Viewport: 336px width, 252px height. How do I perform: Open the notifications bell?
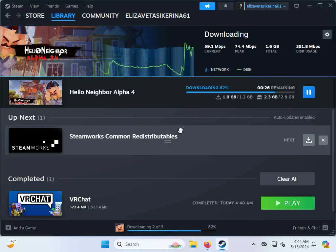click(226, 6)
